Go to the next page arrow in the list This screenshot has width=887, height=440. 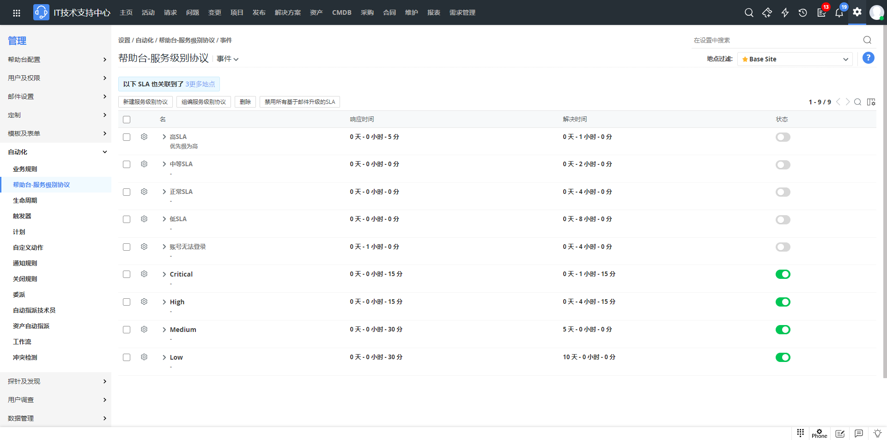click(x=848, y=102)
